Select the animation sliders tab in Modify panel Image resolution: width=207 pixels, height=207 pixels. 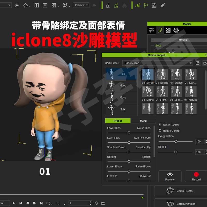coord(152,30)
